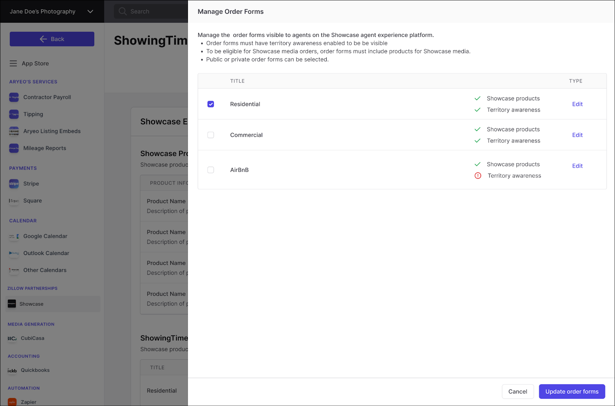The image size is (615, 406).
Task: Click the Google Calendar icon
Action: (x=14, y=236)
